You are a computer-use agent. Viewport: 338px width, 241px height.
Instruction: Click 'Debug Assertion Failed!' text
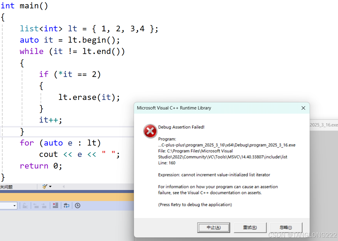click(x=181, y=127)
